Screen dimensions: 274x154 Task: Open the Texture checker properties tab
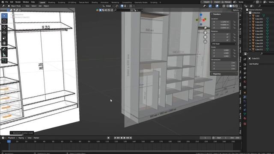pyautogui.click(x=245, y=124)
